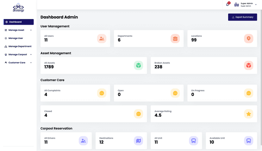262x151 pixels.
Task: Click the Locations map pin icon
Action: (x=248, y=39)
